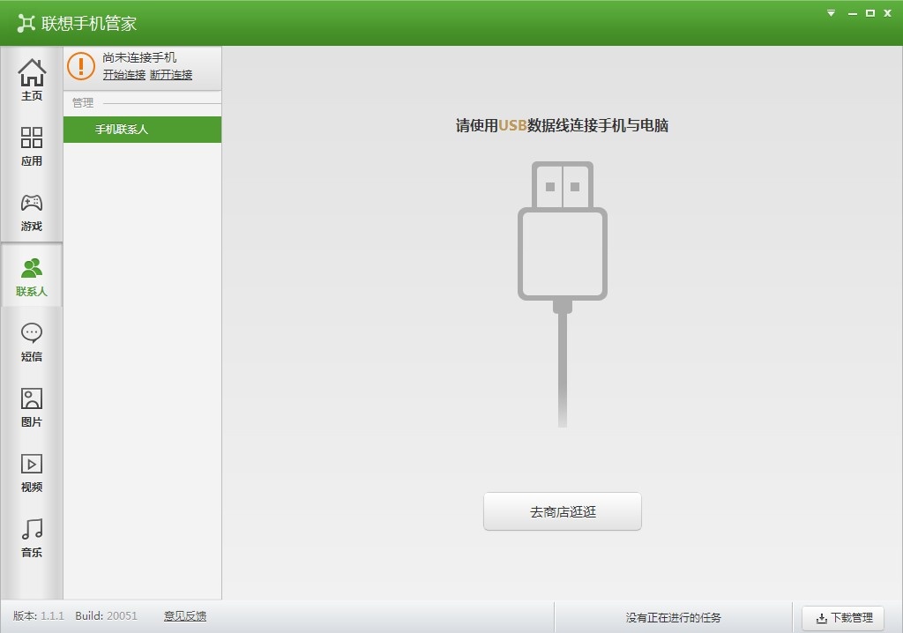Click 请使用USB数据线连接手机与电脑 heading
The width and height of the screenshot is (903, 633).
pyautogui.click(x=562, y=125)
